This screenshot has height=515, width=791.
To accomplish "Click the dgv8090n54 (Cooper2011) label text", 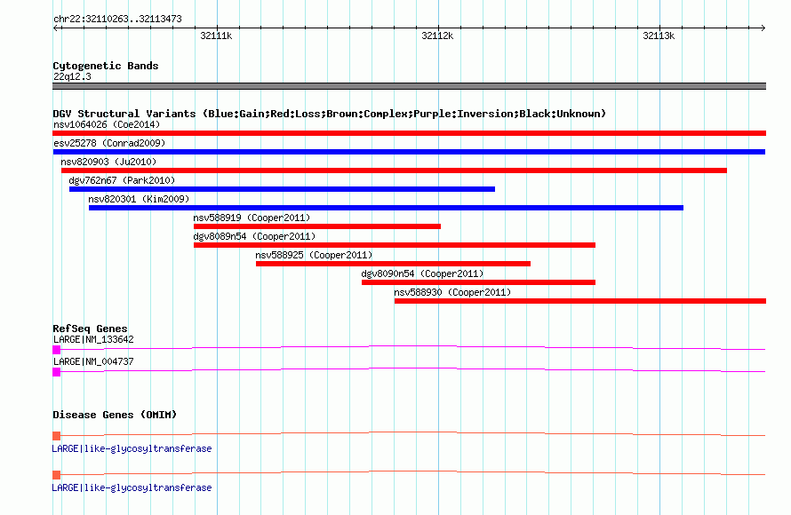I will [422, 273].
